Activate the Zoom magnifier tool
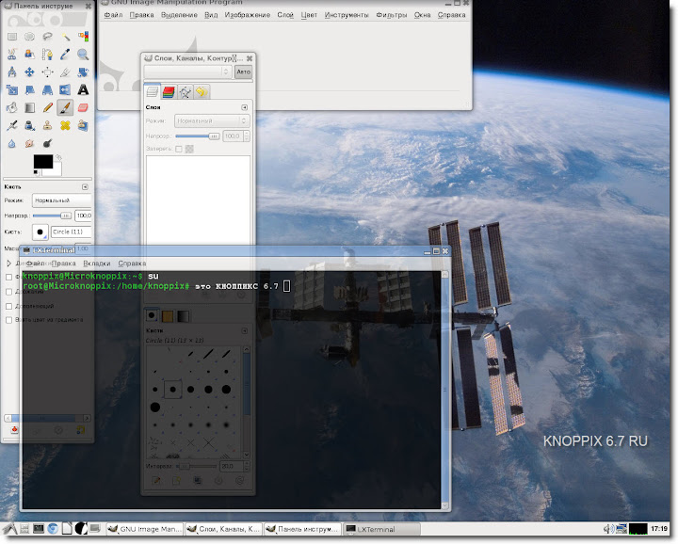 point(83,55)
